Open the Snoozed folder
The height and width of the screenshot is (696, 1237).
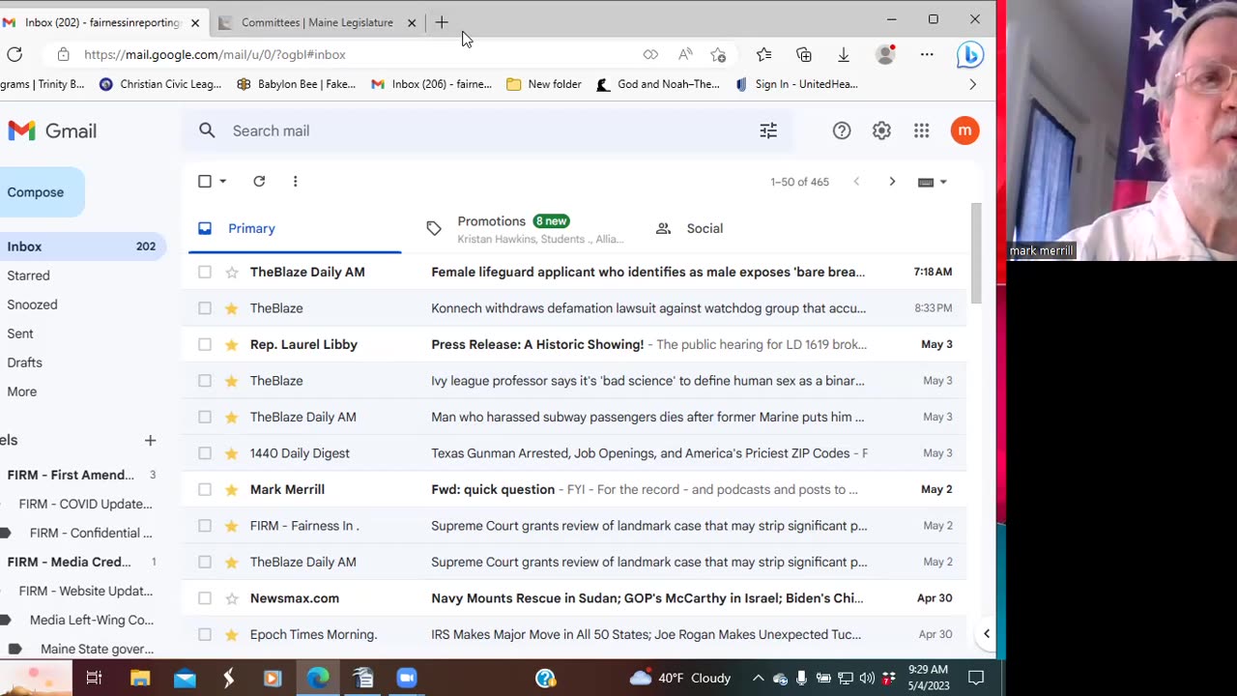tap(33, 304)
